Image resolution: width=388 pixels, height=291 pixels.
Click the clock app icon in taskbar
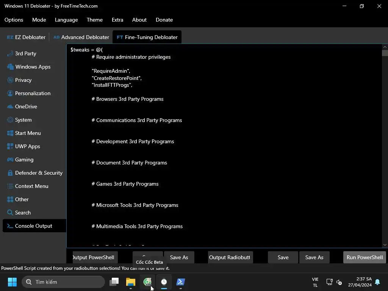(164, 282)
